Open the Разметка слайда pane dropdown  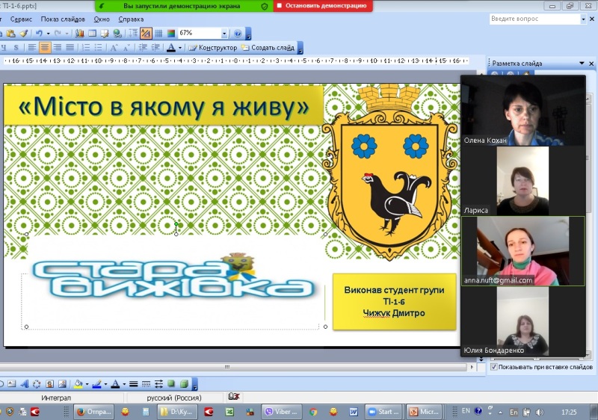click(581, 64)
